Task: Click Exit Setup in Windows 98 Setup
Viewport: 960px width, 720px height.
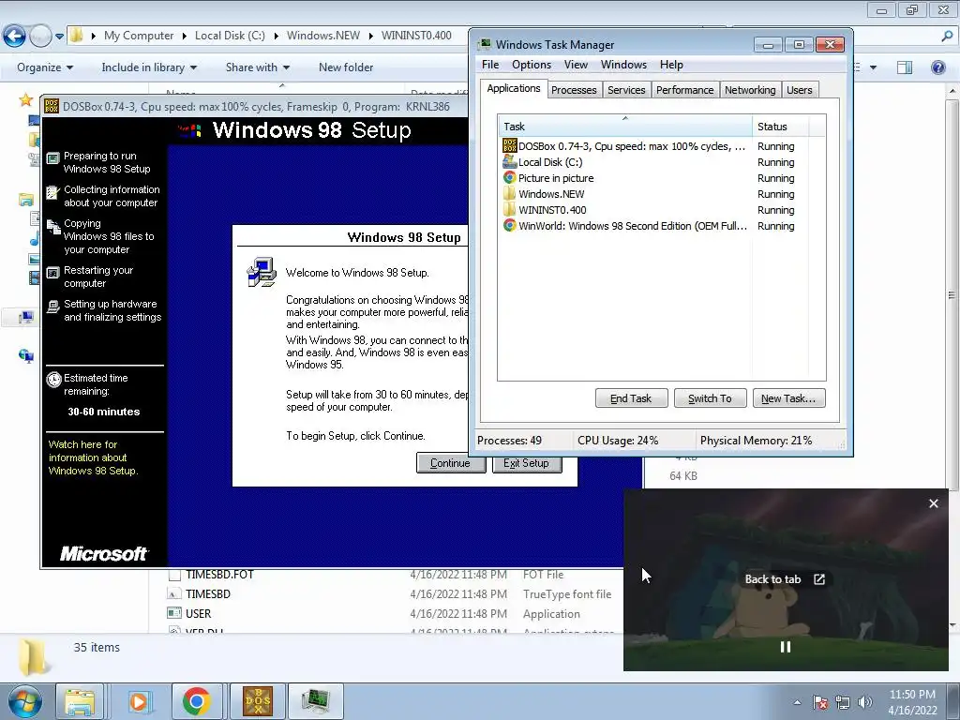Action: click(527, 463)
